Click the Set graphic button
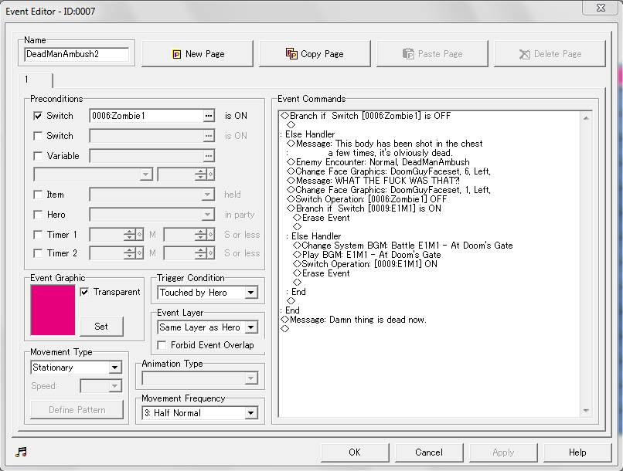623x471 pixels. pos(101,326)
